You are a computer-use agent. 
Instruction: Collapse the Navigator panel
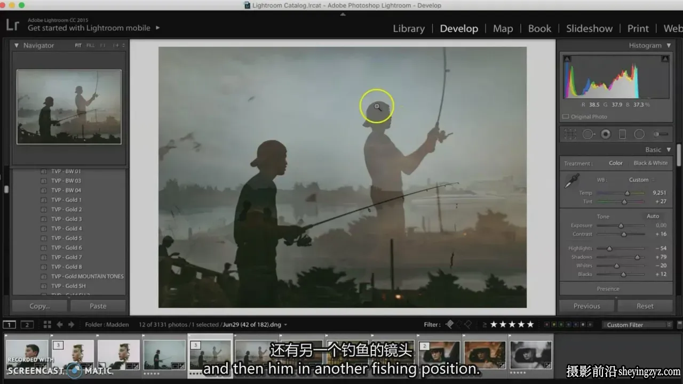[17, 46]
